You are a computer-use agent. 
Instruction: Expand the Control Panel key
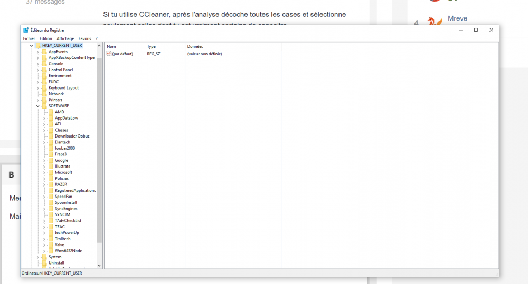38,70
